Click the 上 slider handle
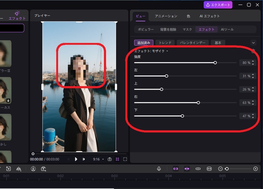Image resolution: width=263 pixels, height=189 pixels. [161, 89]
